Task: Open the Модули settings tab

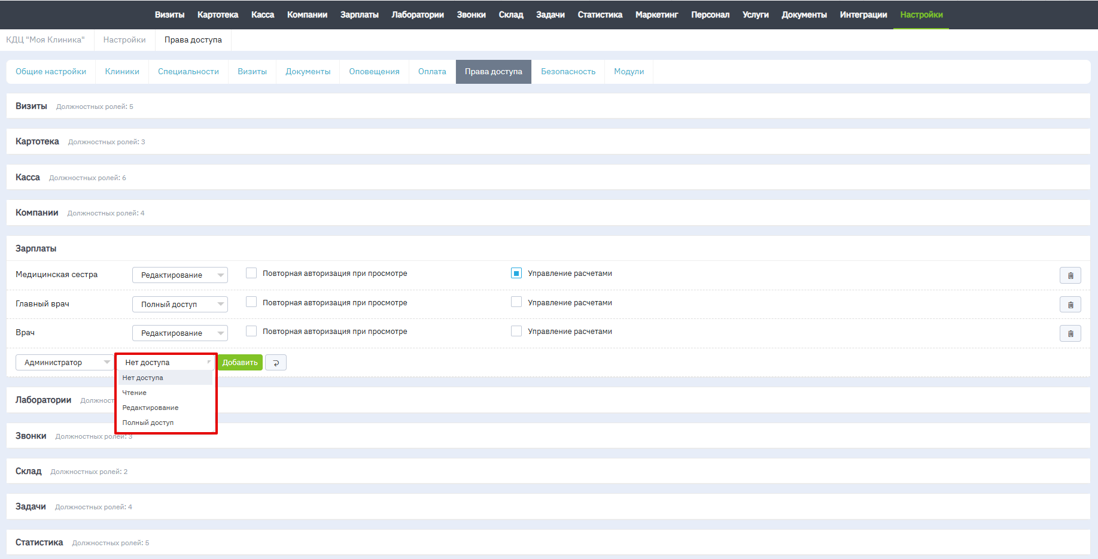Action: coord(629,72)
